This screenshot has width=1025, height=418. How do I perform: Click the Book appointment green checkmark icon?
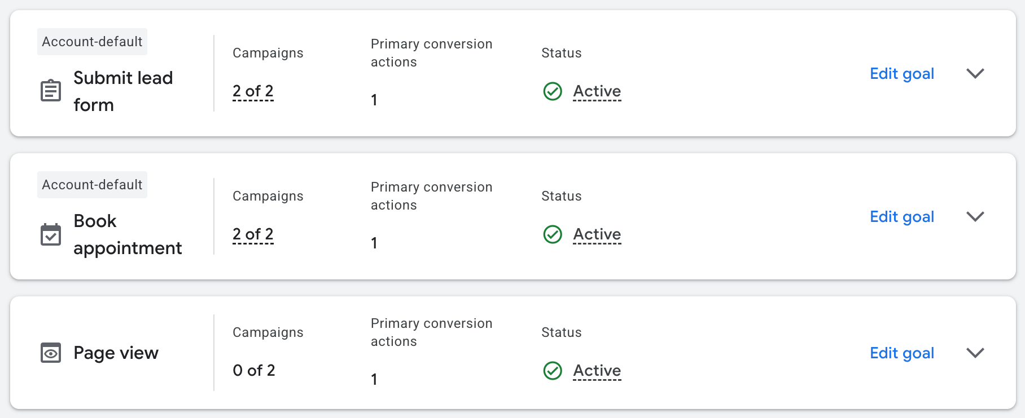553,234
